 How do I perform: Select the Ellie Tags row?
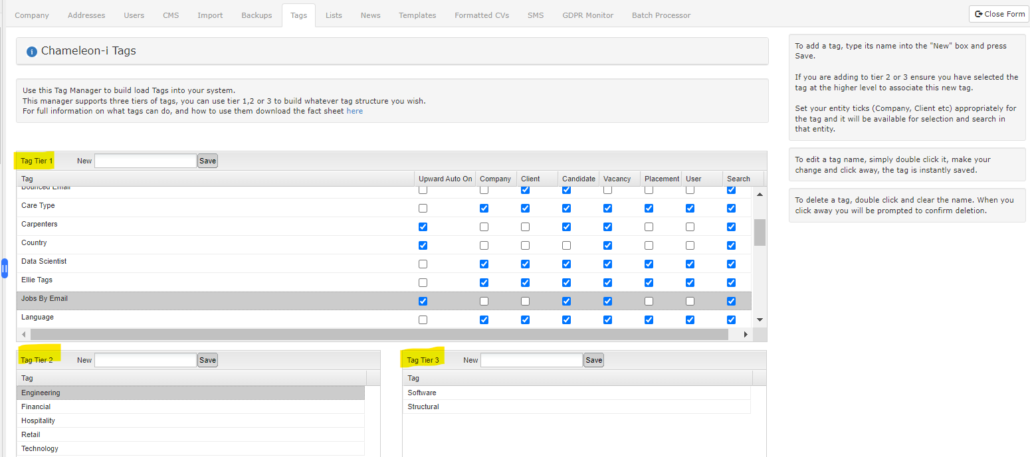383,282
